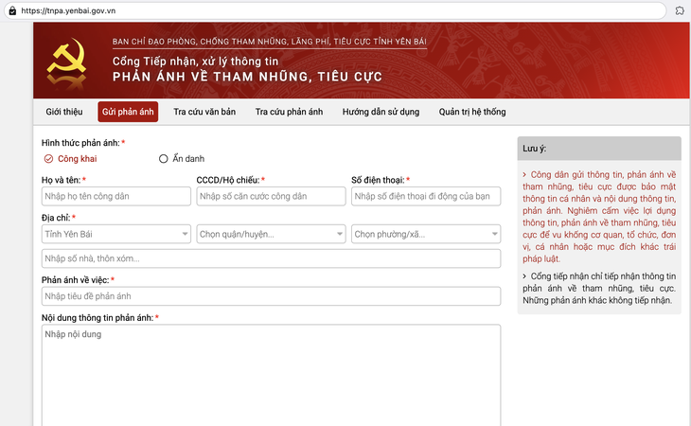Expand the 'Chọn phường/xã' dropdown

425,234
